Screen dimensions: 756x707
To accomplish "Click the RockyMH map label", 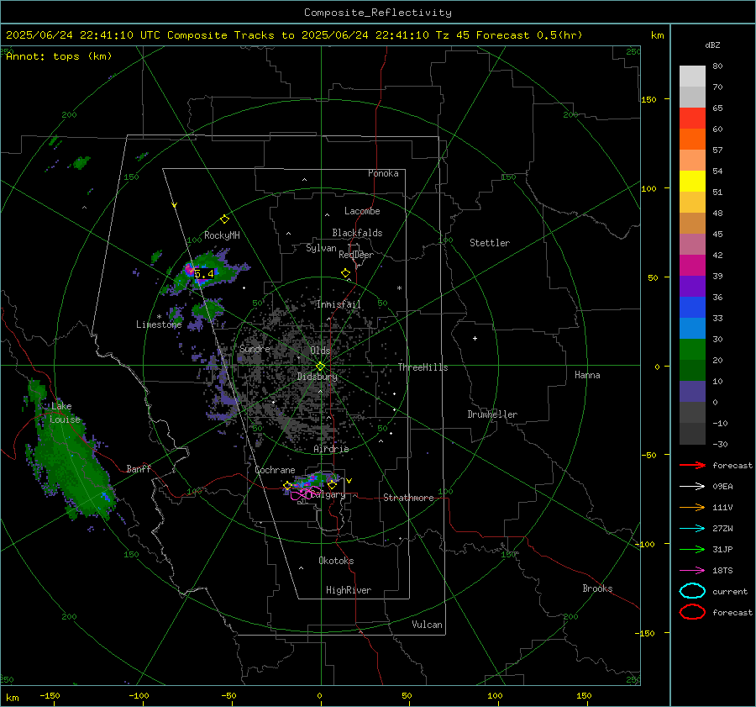I will coord(222,235).
